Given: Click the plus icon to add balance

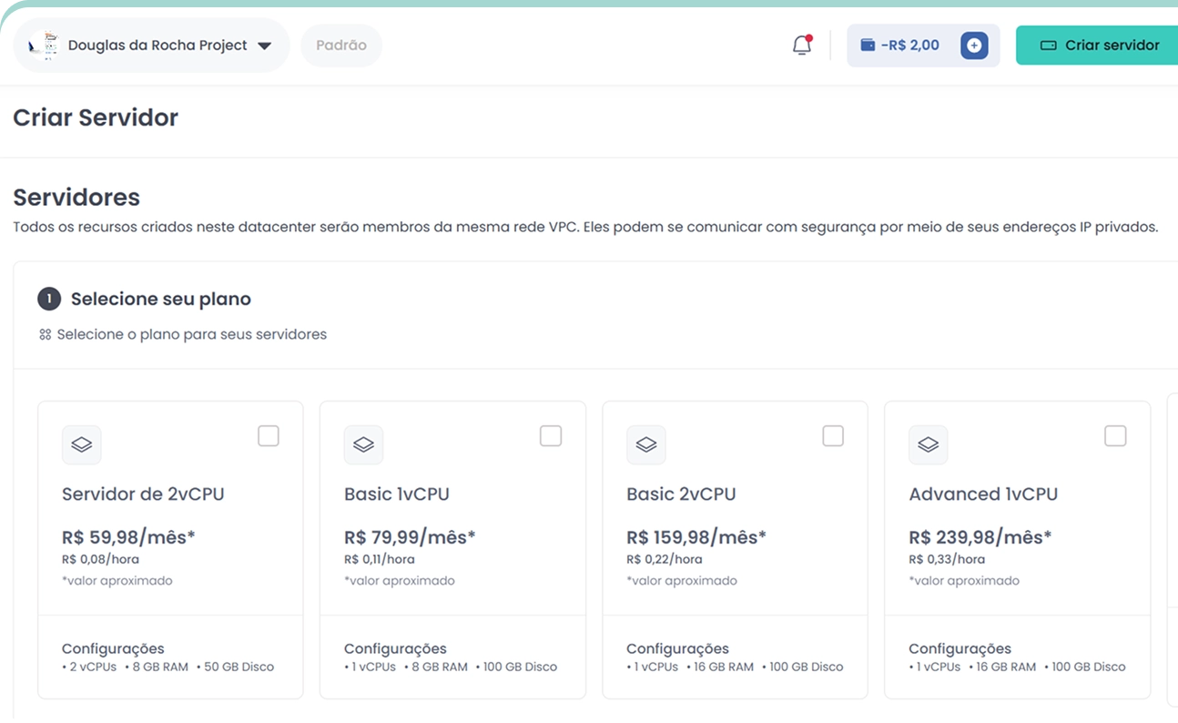Looking at the screenshot, I should pos(973,46).
